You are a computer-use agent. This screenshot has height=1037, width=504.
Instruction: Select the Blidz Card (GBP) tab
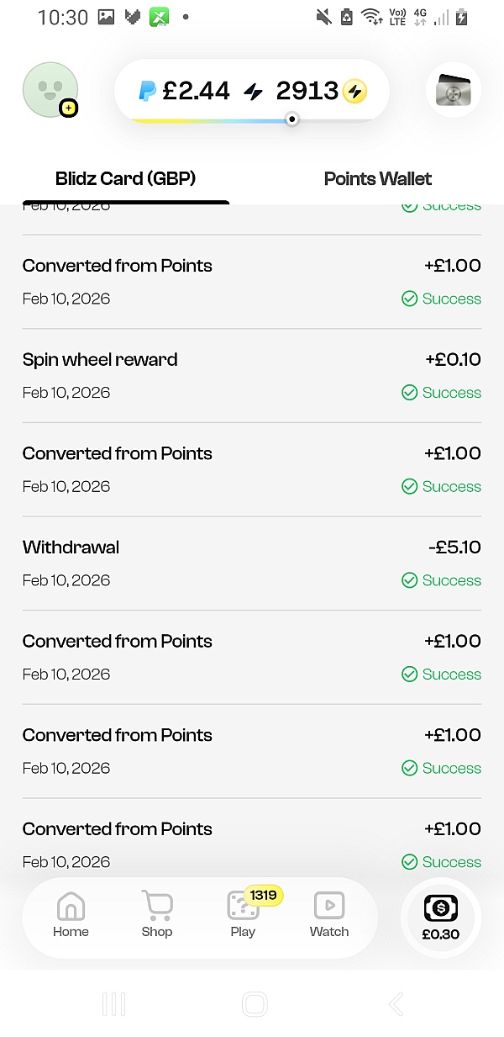125,178
